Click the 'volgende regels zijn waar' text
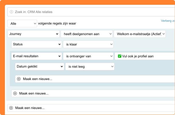This screenshot has width=175, height=115. [x=57, y=23]
